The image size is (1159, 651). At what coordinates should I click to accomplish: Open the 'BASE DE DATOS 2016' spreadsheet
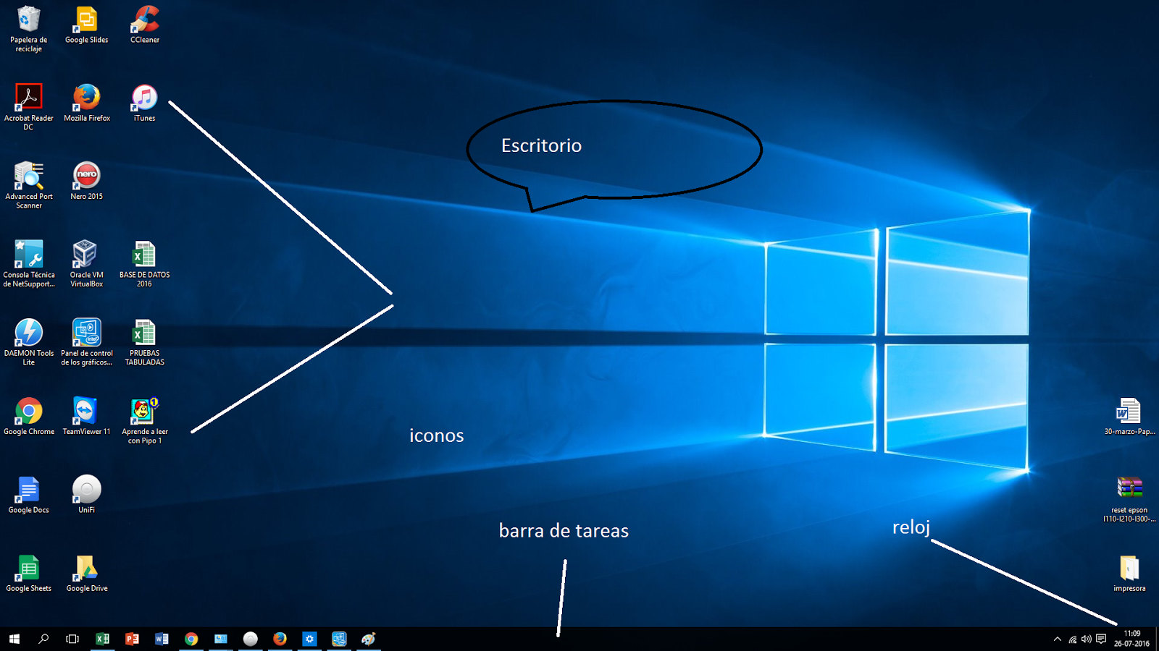point(143,255)
